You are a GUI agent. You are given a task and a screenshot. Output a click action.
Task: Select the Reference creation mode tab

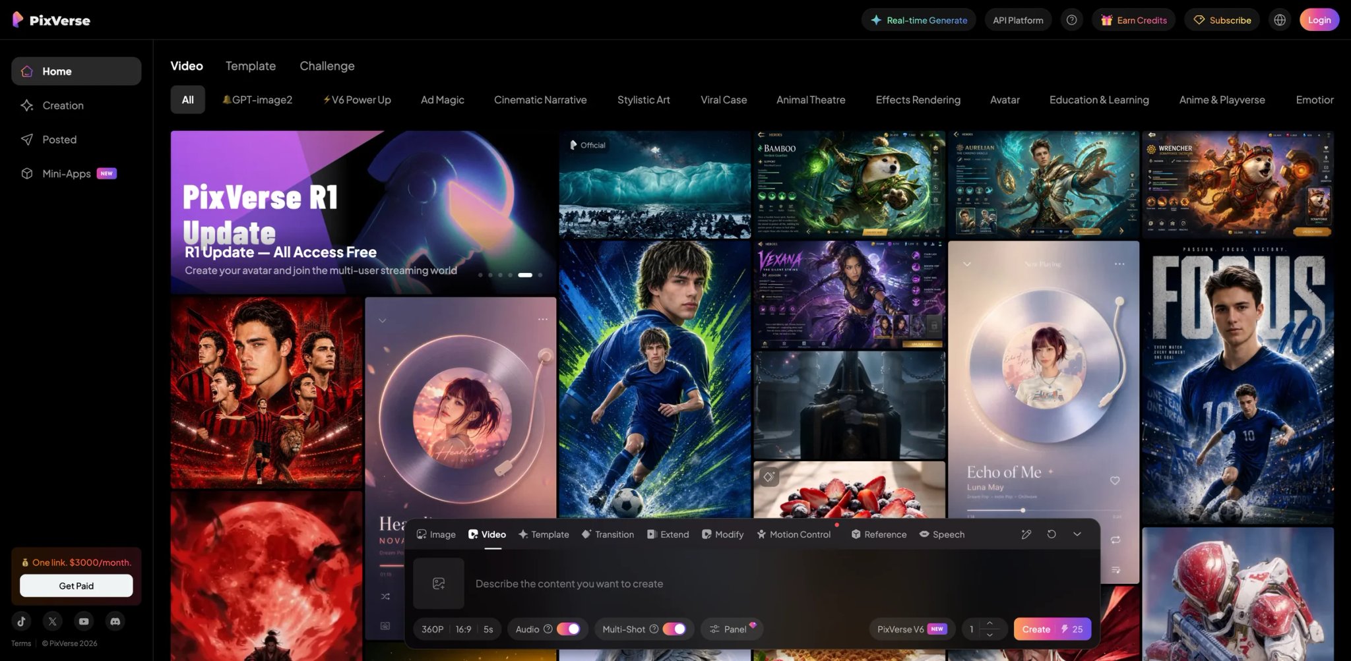[x=879, y=534]
